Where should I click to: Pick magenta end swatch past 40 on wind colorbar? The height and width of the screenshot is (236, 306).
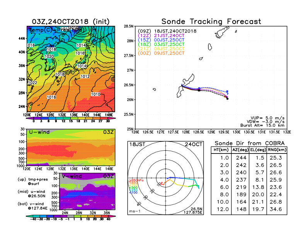112,216
